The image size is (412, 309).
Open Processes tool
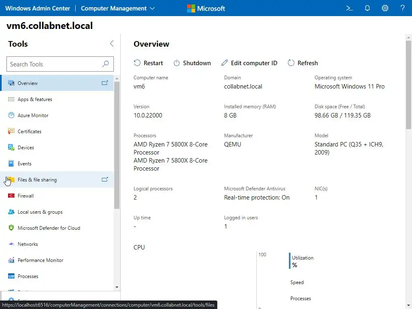tap(57, 276)
